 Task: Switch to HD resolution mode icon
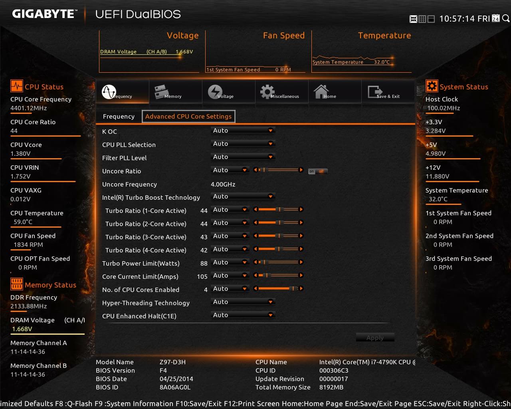[x=414, y=19]
